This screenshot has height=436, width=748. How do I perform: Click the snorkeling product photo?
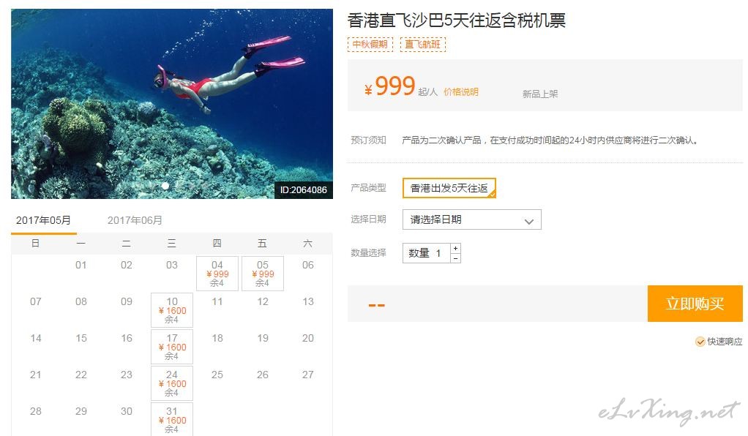(172, 104)
